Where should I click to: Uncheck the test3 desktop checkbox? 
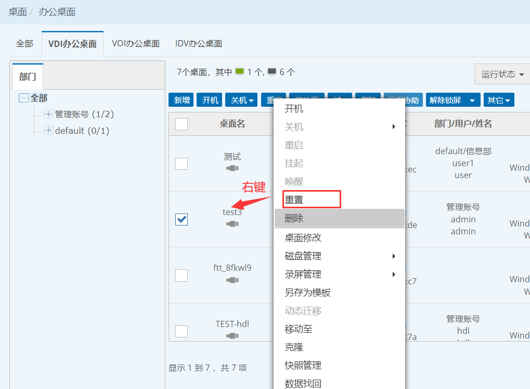(x=182, y=220)
